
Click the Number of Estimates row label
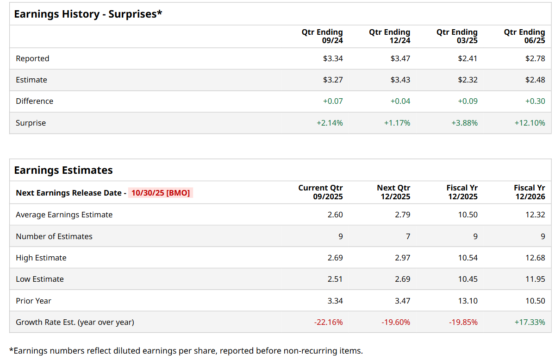[54, 236]
